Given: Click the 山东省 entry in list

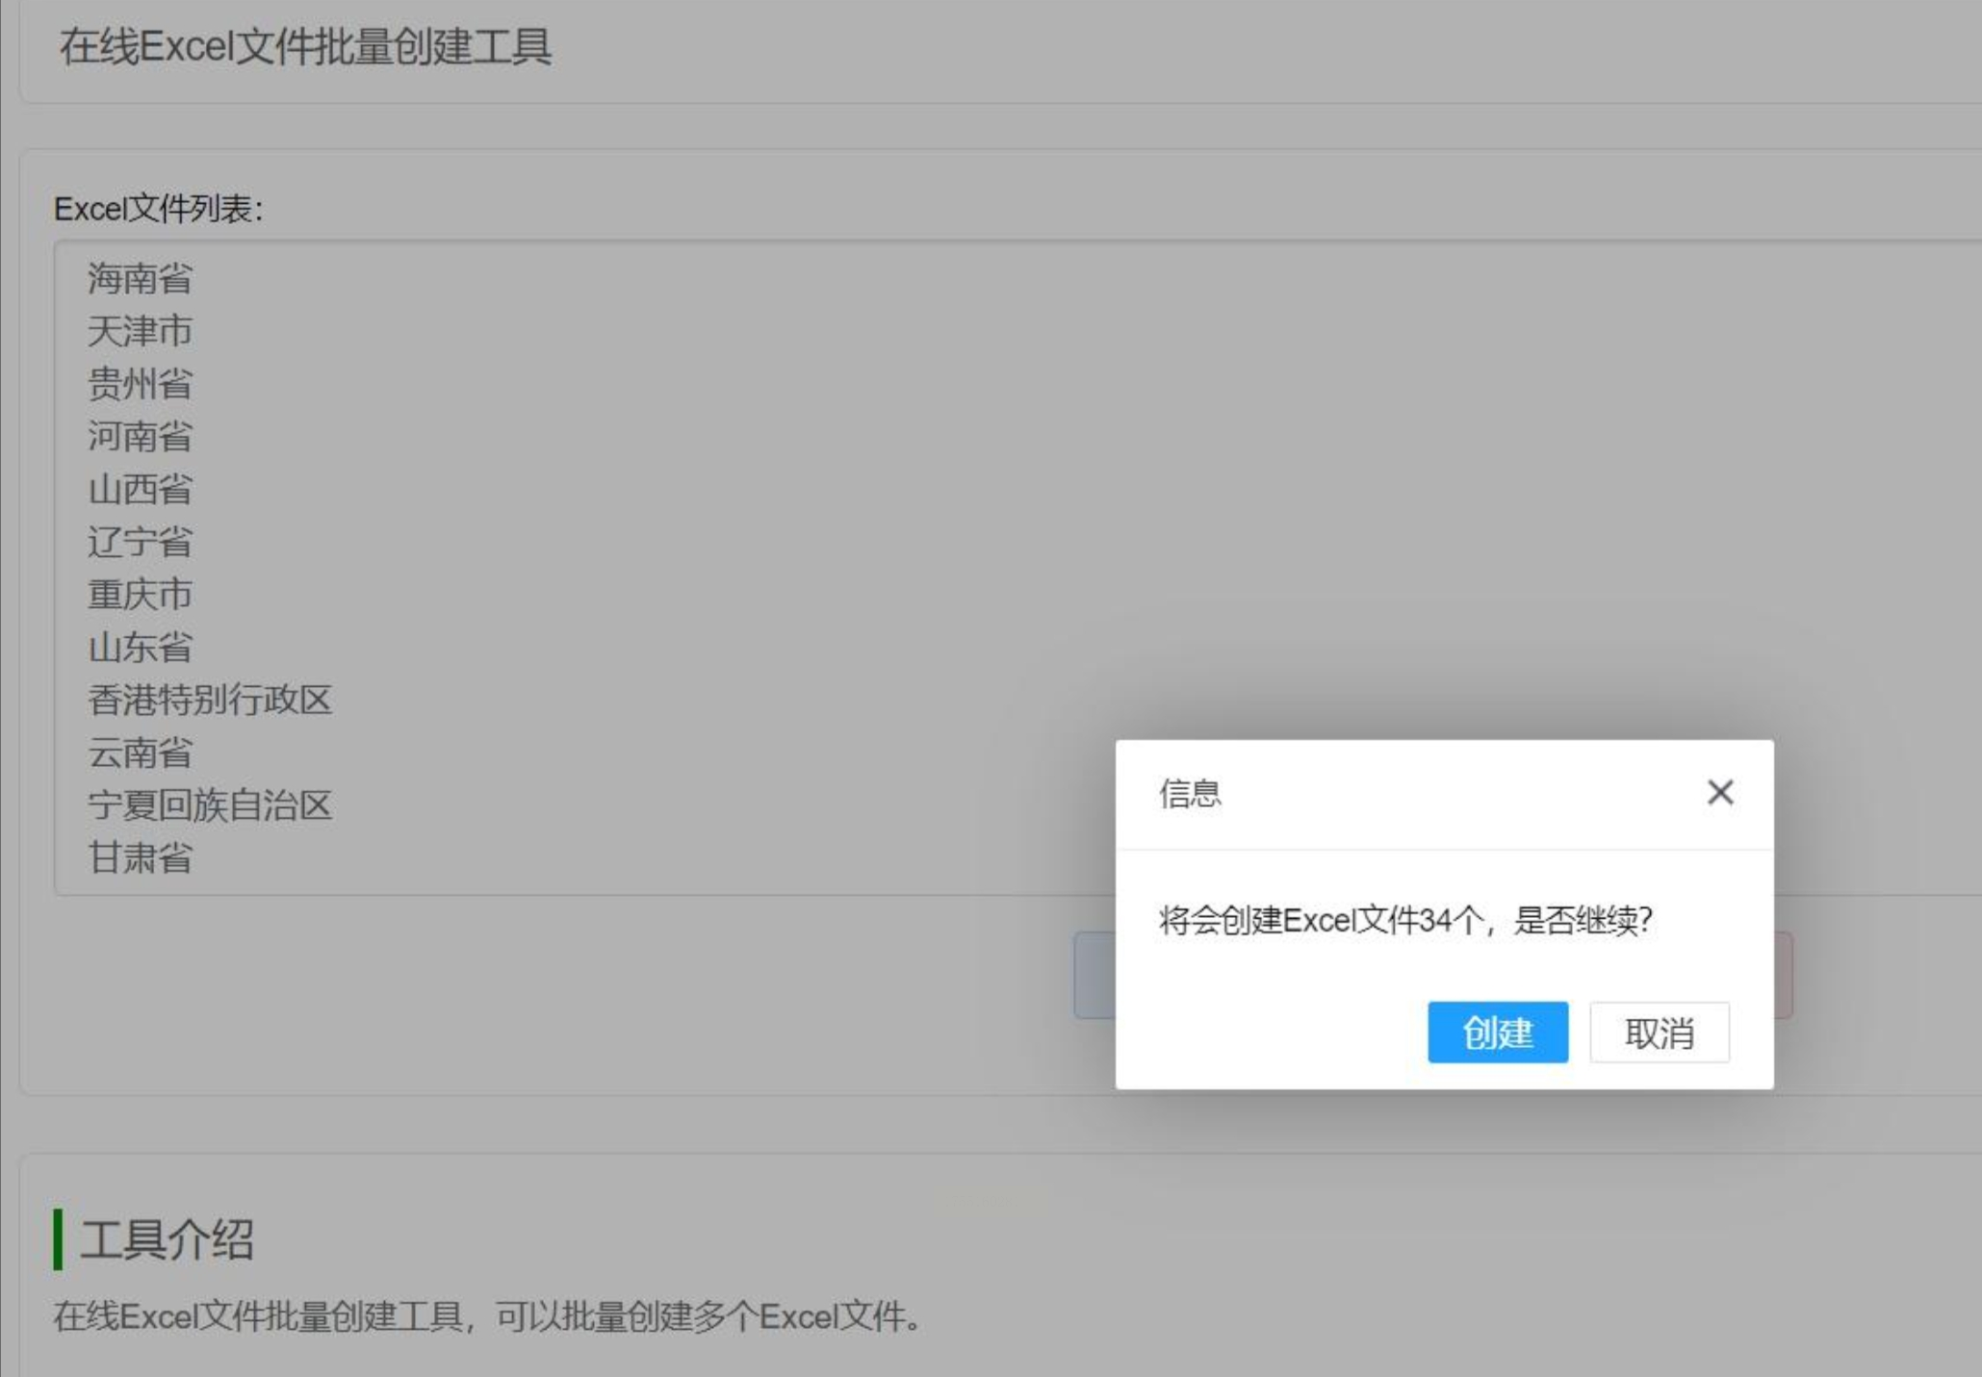Looking at the screenshot, I should pos(141,647).
